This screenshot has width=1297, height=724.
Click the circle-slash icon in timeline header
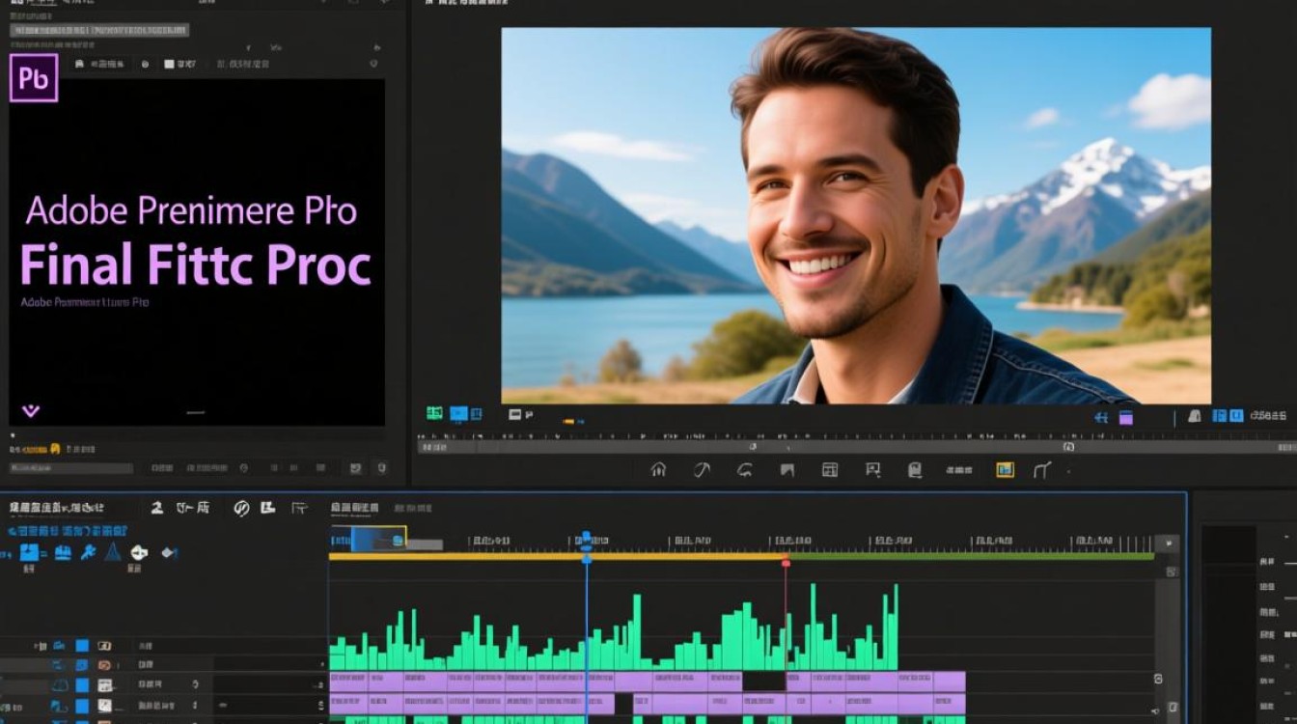(242, 508)
